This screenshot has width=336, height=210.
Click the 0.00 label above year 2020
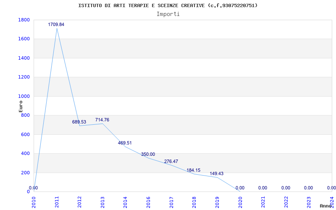pos(240,188)
